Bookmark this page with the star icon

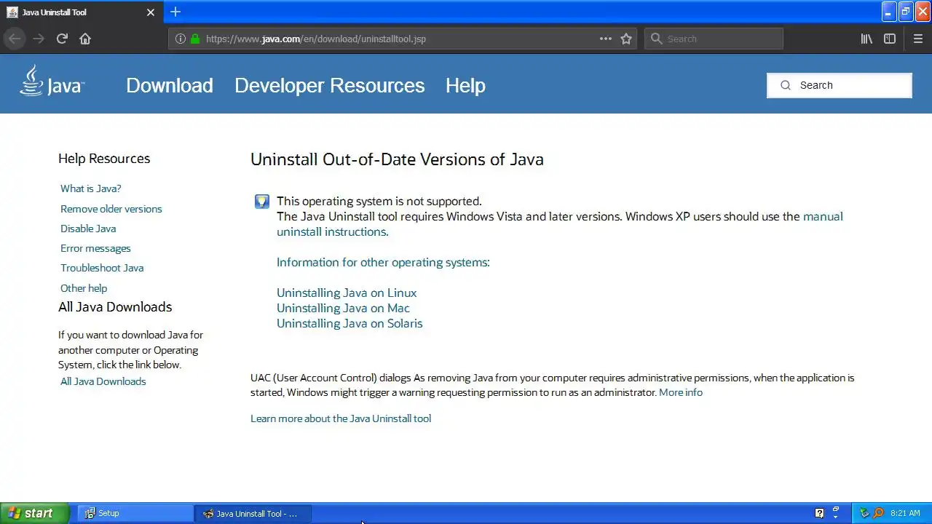tap(626, 39)
